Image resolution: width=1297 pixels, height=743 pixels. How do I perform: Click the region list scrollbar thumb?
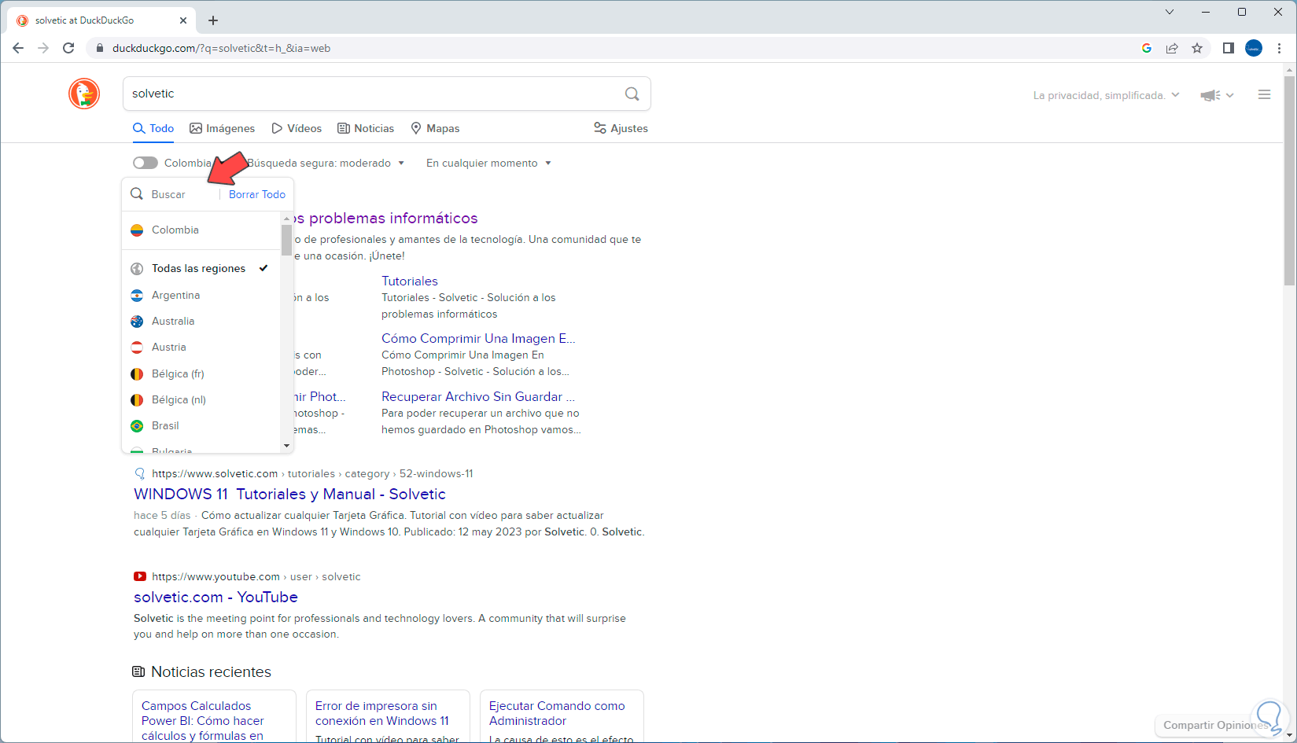pos(286,240)
